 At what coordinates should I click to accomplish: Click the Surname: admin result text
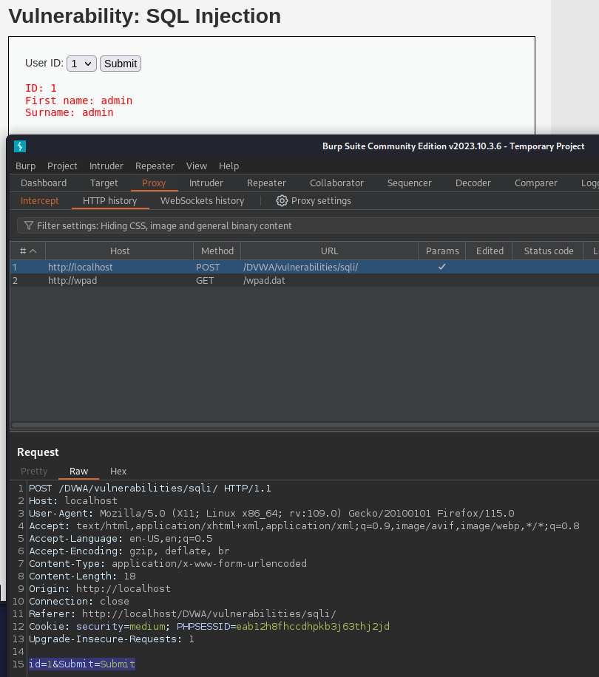click(69, 112)
